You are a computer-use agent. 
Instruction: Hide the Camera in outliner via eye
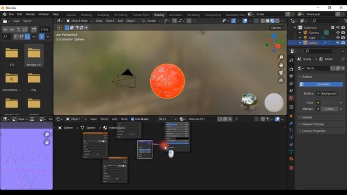coord(338,32)
